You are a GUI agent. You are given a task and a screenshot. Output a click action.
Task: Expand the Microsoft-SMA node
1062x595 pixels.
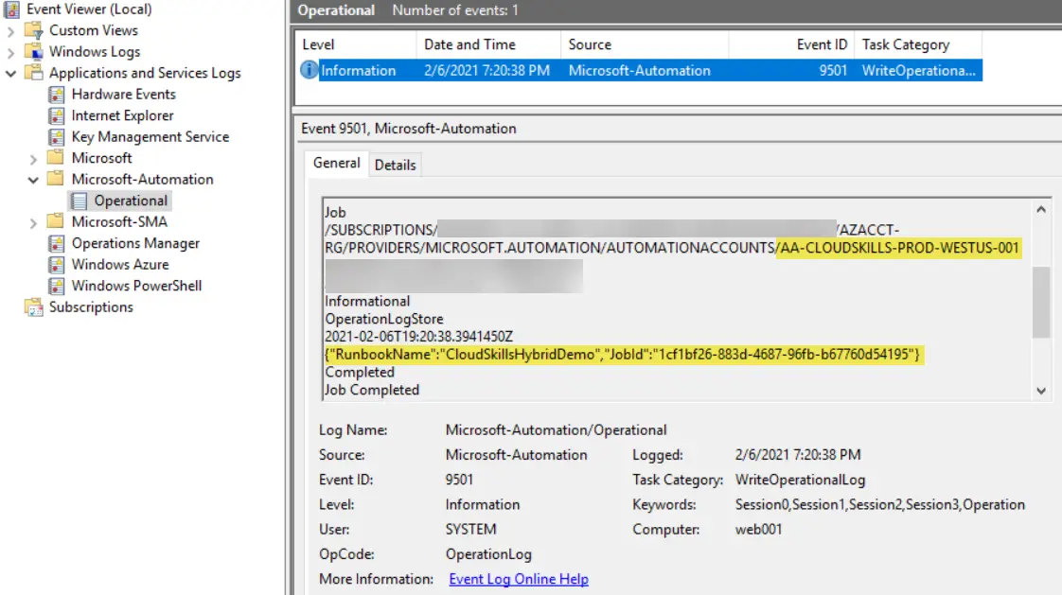[33, 221]
